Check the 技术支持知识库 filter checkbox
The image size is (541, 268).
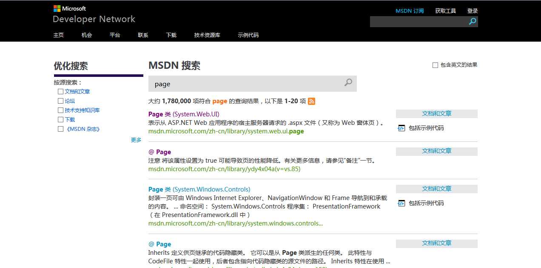pos(60,110)
